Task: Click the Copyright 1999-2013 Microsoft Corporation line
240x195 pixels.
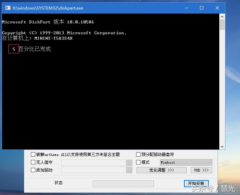Action: 64,33
